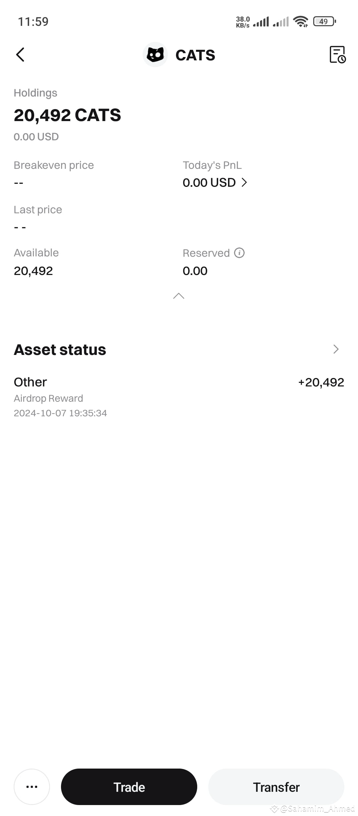Open the order history icon
Screen dimensions: 358x816
pos(337,55)
